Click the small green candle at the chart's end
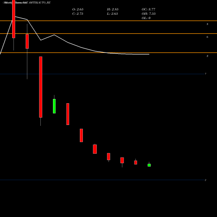Viewport: 217px width, 217px height. point(149,165)
